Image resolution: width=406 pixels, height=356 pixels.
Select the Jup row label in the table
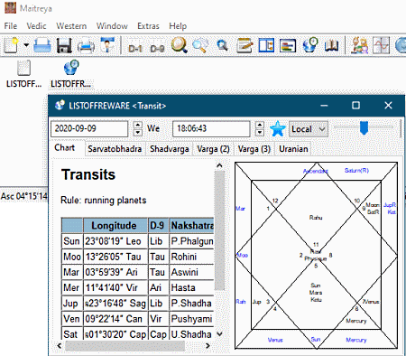click(72, 303)
